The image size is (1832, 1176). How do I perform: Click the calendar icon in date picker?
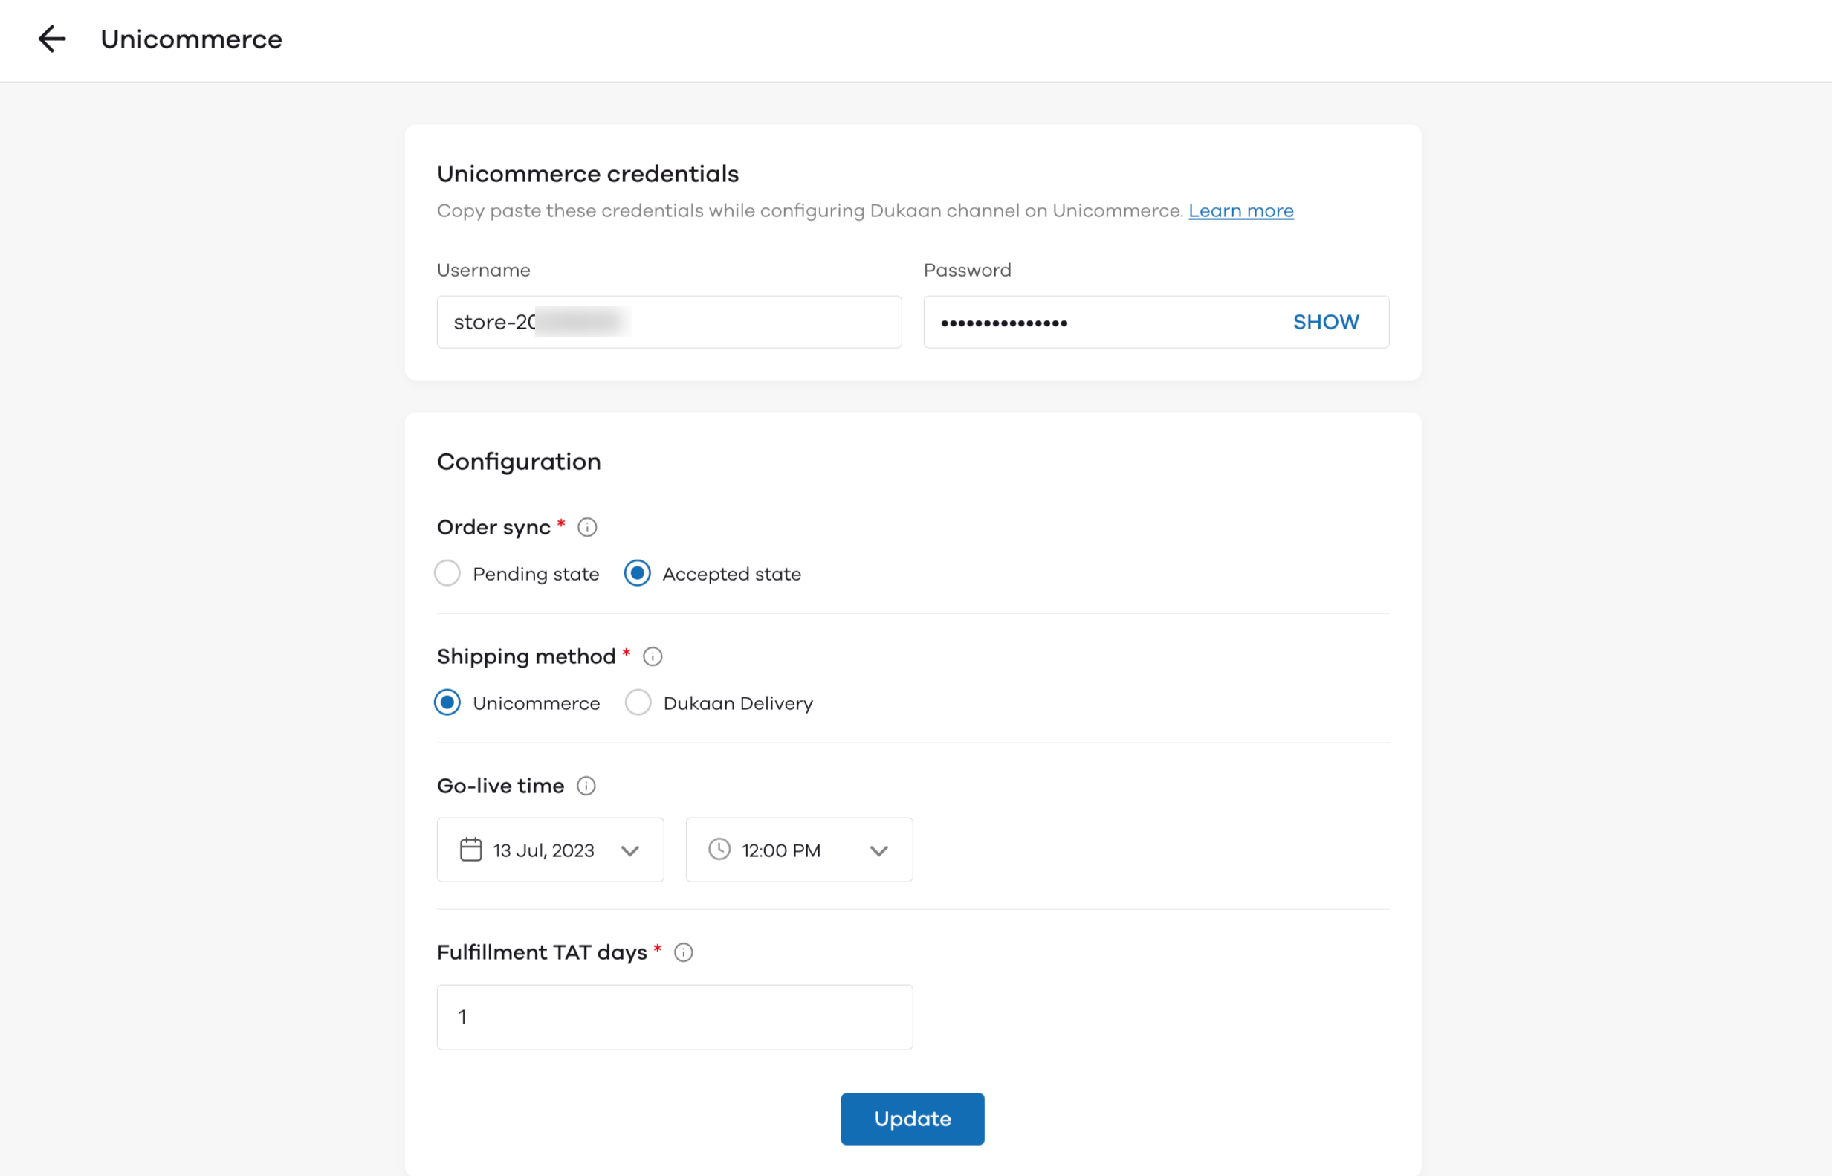(x=471, y=850)
